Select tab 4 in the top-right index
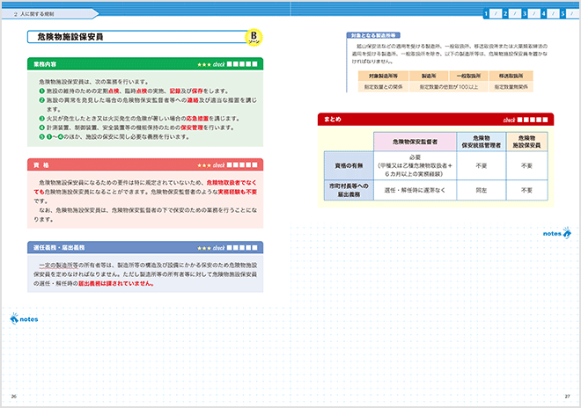Screen dimensions: 581x408 tap(542, 13)
